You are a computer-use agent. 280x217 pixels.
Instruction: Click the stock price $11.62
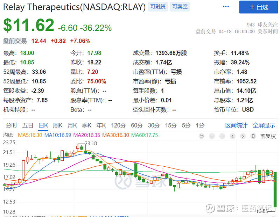click(x=29, y=25)
